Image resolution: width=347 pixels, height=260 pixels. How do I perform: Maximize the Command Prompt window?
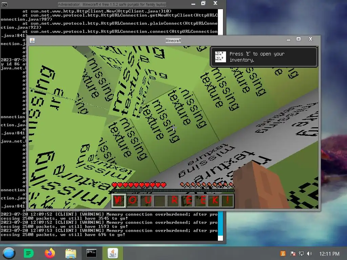pos(203,3)
